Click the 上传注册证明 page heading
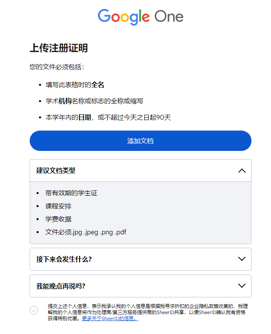Image resolution: width=271 pixels, height=334 pixels. (x=59, y=48)
